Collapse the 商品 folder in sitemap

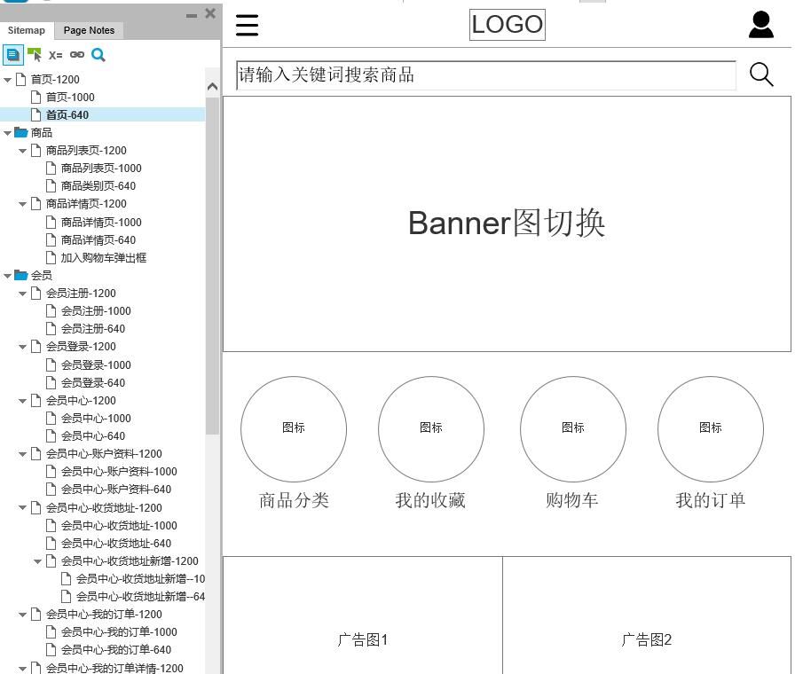tap(8, 133)
